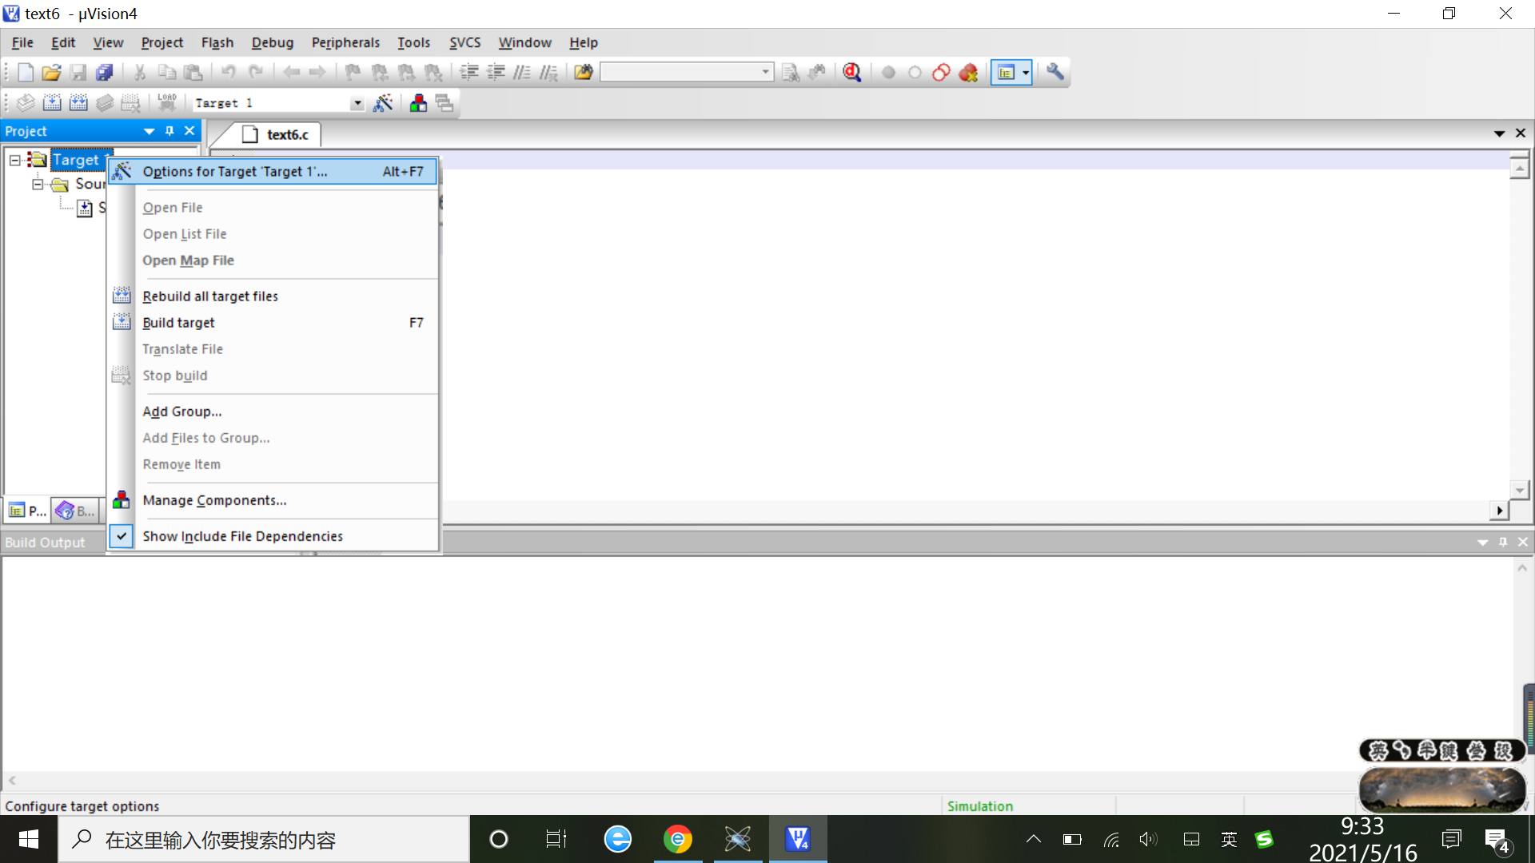Click the find text input field

coord(680,73)
